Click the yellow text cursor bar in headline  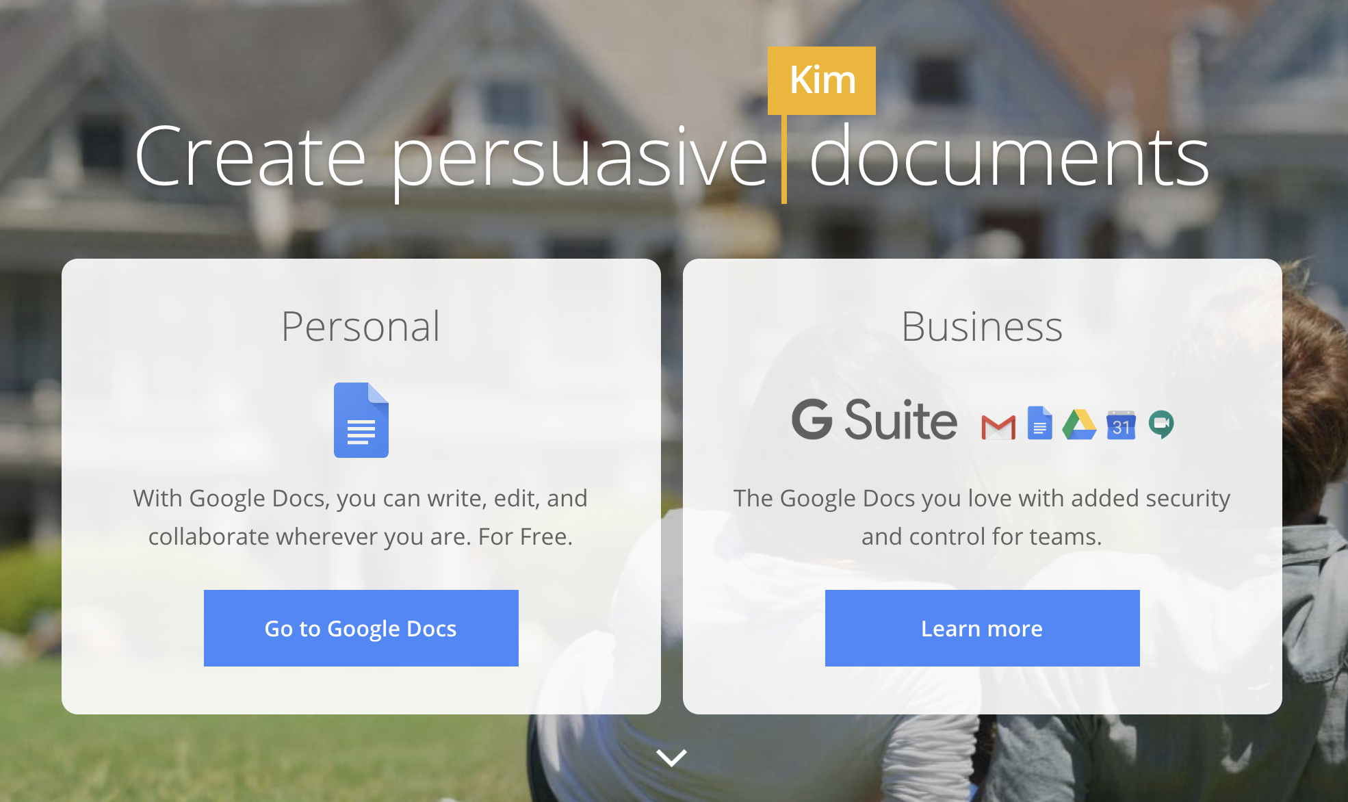784,161
